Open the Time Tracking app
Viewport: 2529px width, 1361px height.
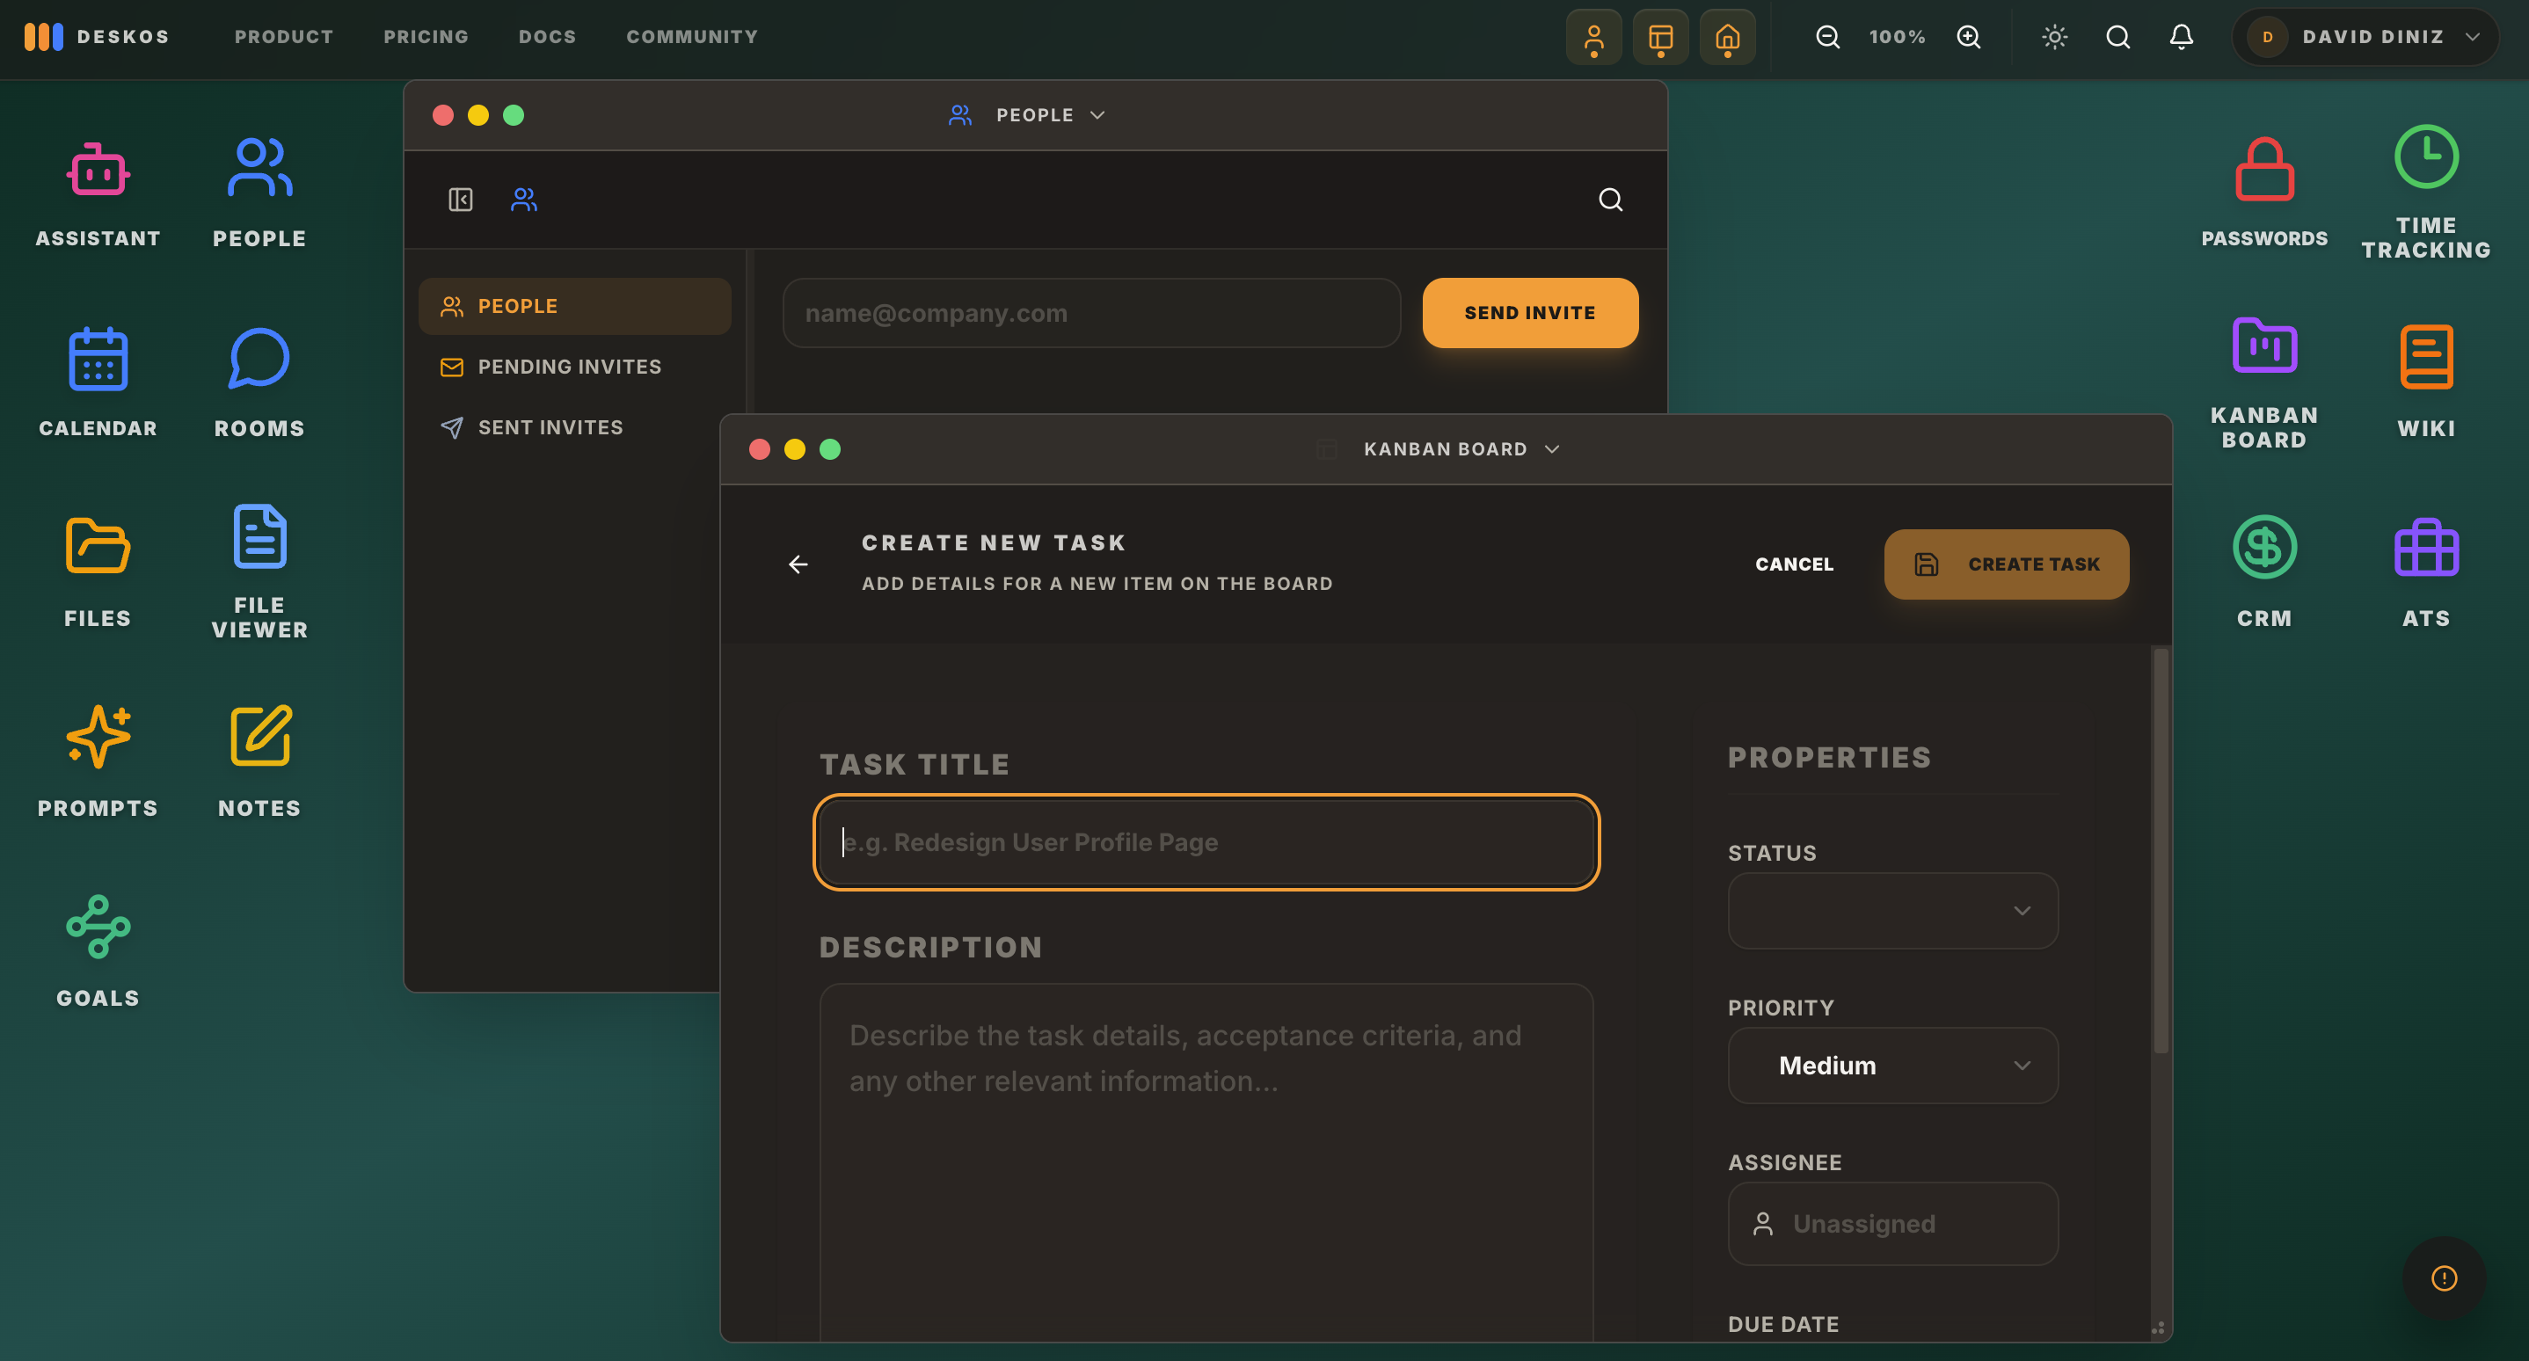pos(2425,159)
